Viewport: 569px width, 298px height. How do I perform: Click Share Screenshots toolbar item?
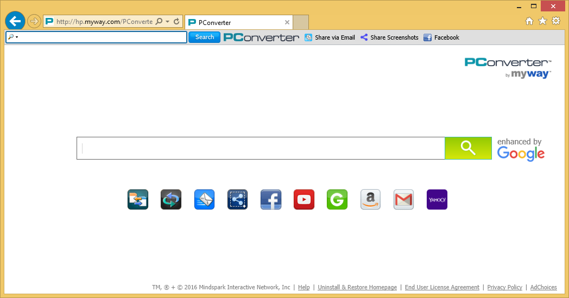[x=389, y=37]
